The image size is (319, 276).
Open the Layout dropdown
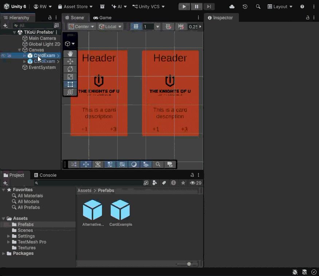[x=280, y=7]
